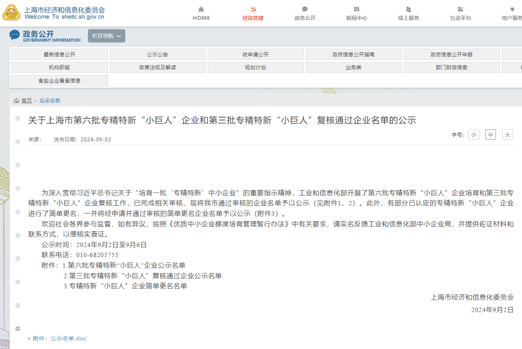Click the article title about 小巨人 名单公示
The height and width of the screenshot is (349, 522).
click(x=222, y=120)
